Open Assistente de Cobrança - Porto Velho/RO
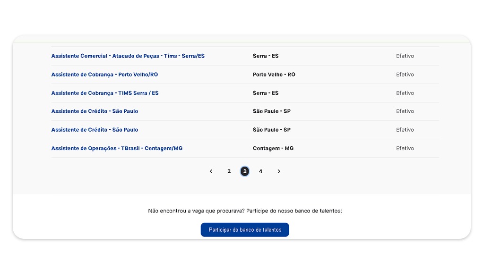Screen dimensions: 484x253 [x=104, y=75]
